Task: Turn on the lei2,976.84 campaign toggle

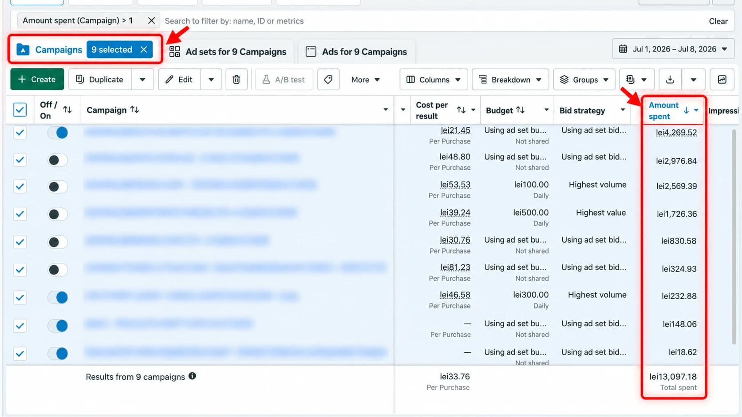Action: click(x=58, y=160)
